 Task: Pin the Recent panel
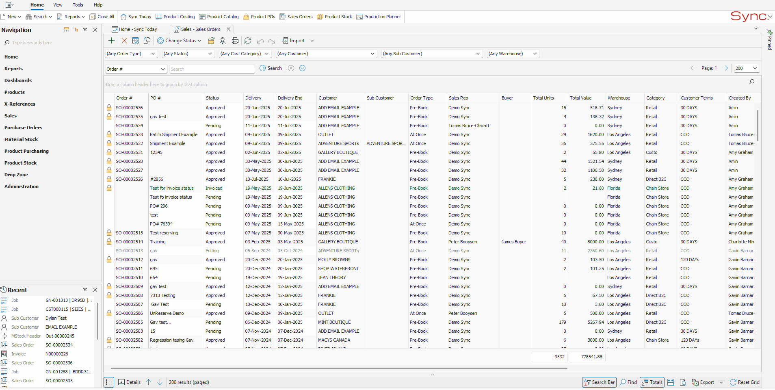coord(85,290)
